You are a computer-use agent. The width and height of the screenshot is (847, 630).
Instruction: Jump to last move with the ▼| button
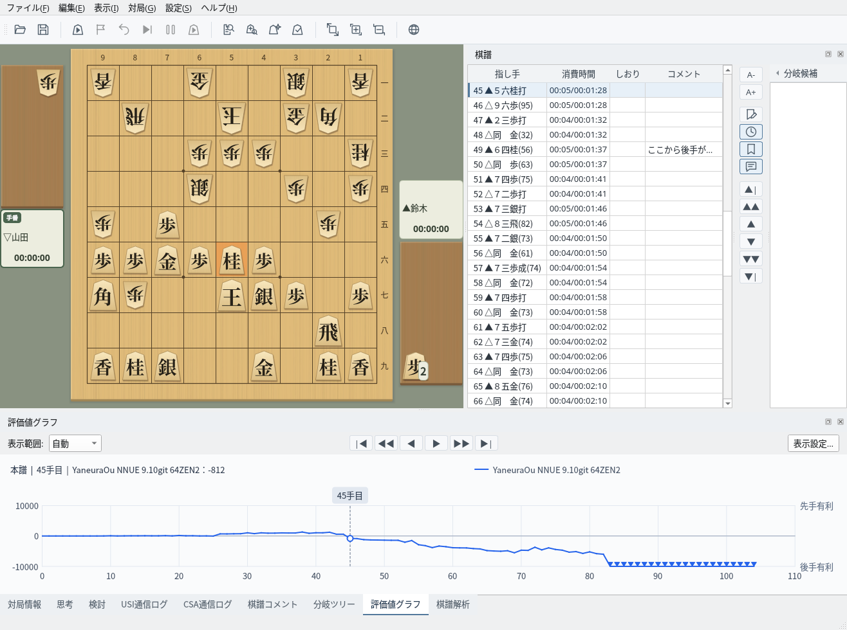751,276
